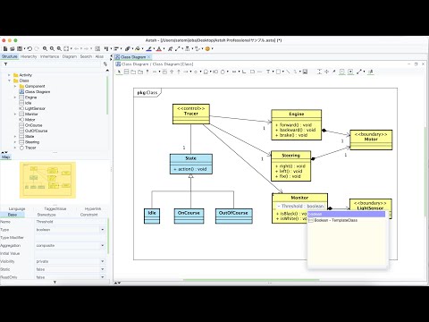Select Class Diagram item in tree

(x=35, y=92)
